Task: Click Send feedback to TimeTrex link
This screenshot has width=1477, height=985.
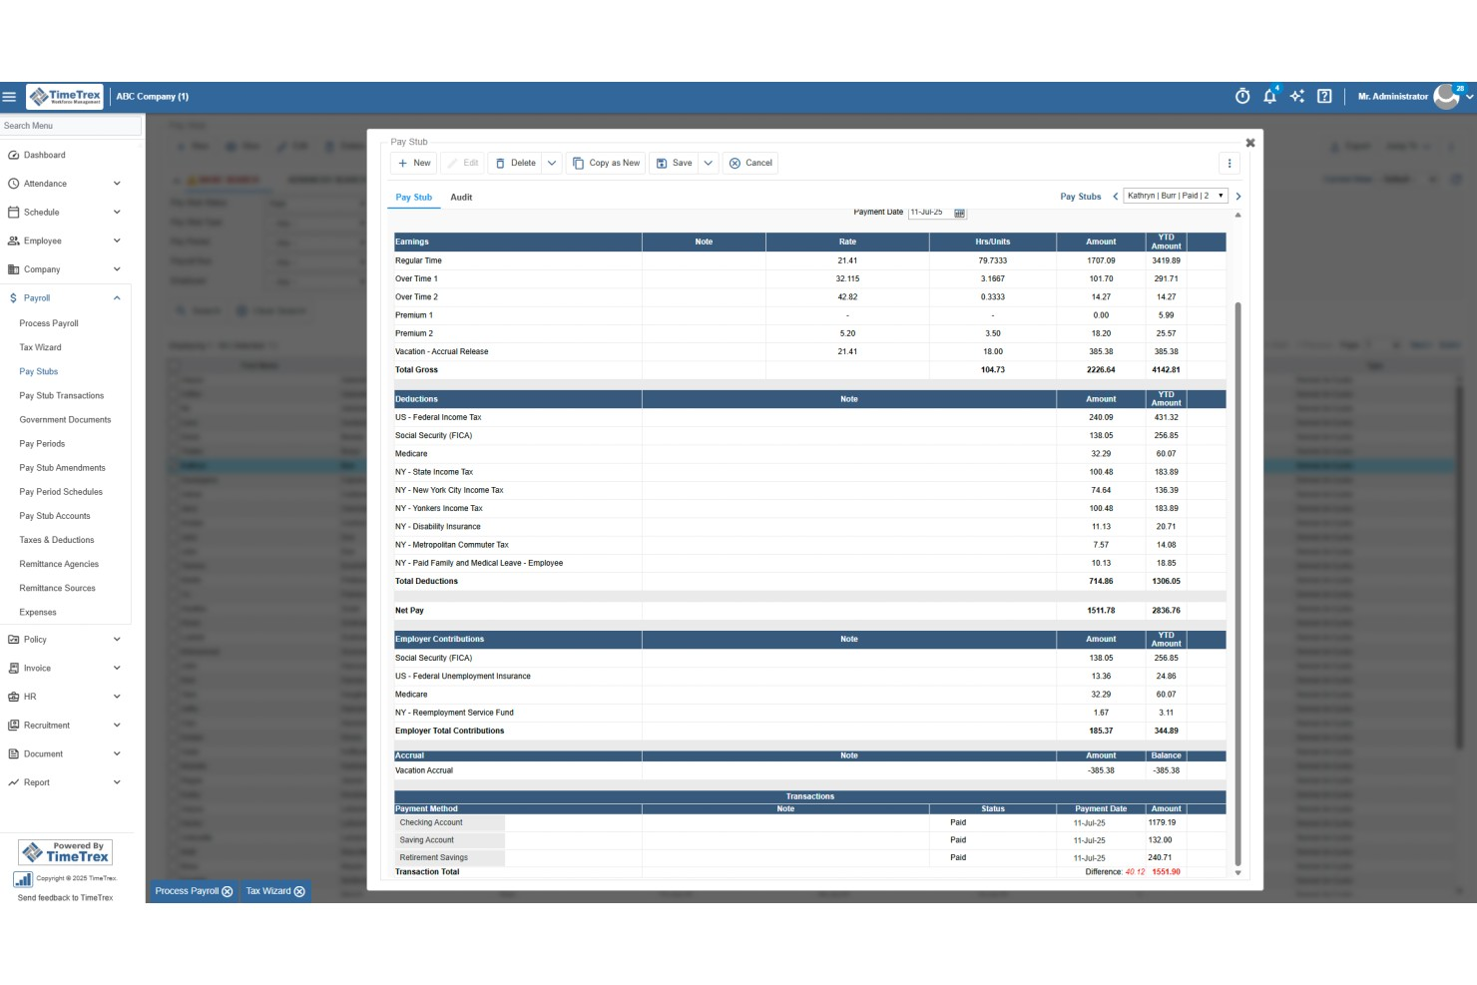Action: (x=65, y=898)
